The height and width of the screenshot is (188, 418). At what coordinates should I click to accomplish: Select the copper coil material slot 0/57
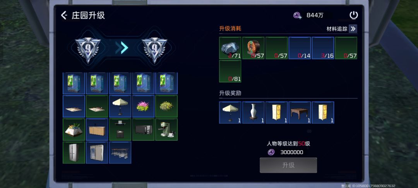(x=253, y=48)
